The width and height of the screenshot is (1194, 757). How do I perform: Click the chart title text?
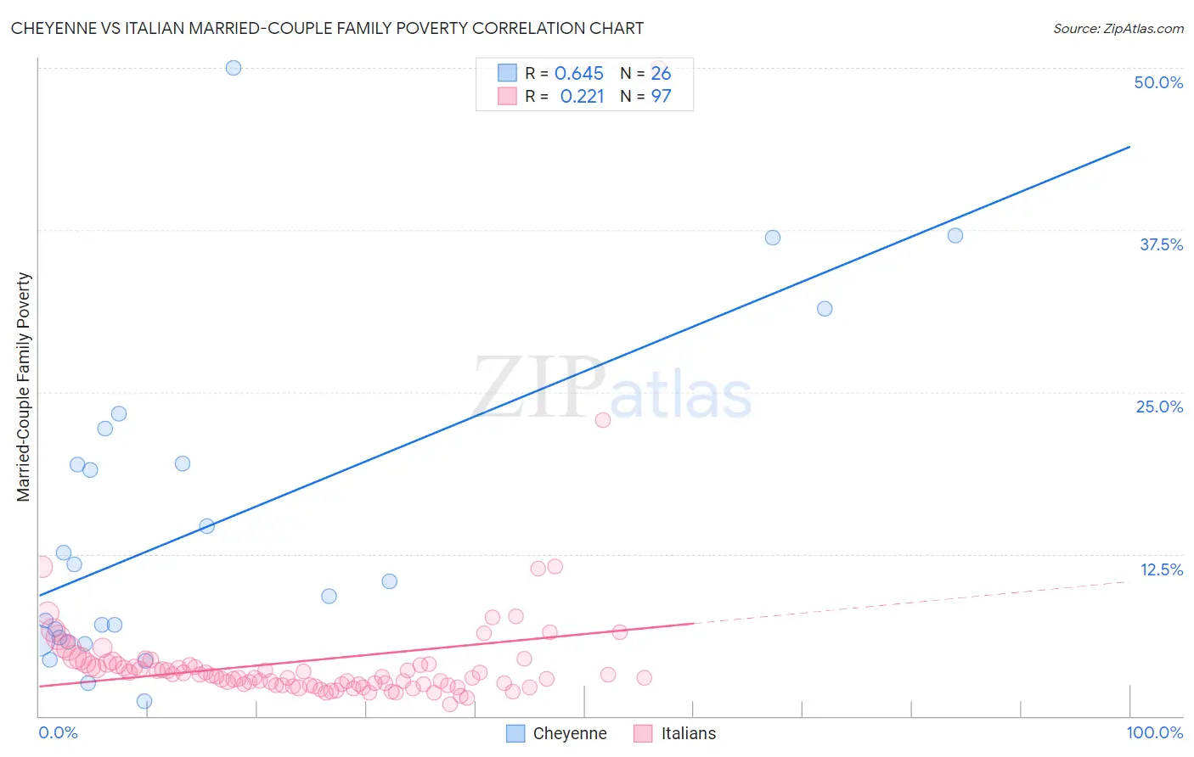coord(327,28)
